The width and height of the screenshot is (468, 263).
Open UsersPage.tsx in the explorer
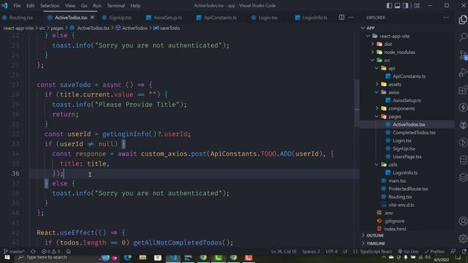(407, 156)
